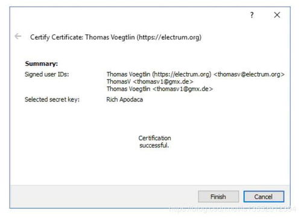
Task: Close the Certify Certificate dialog
Action: tap(277, 15)
